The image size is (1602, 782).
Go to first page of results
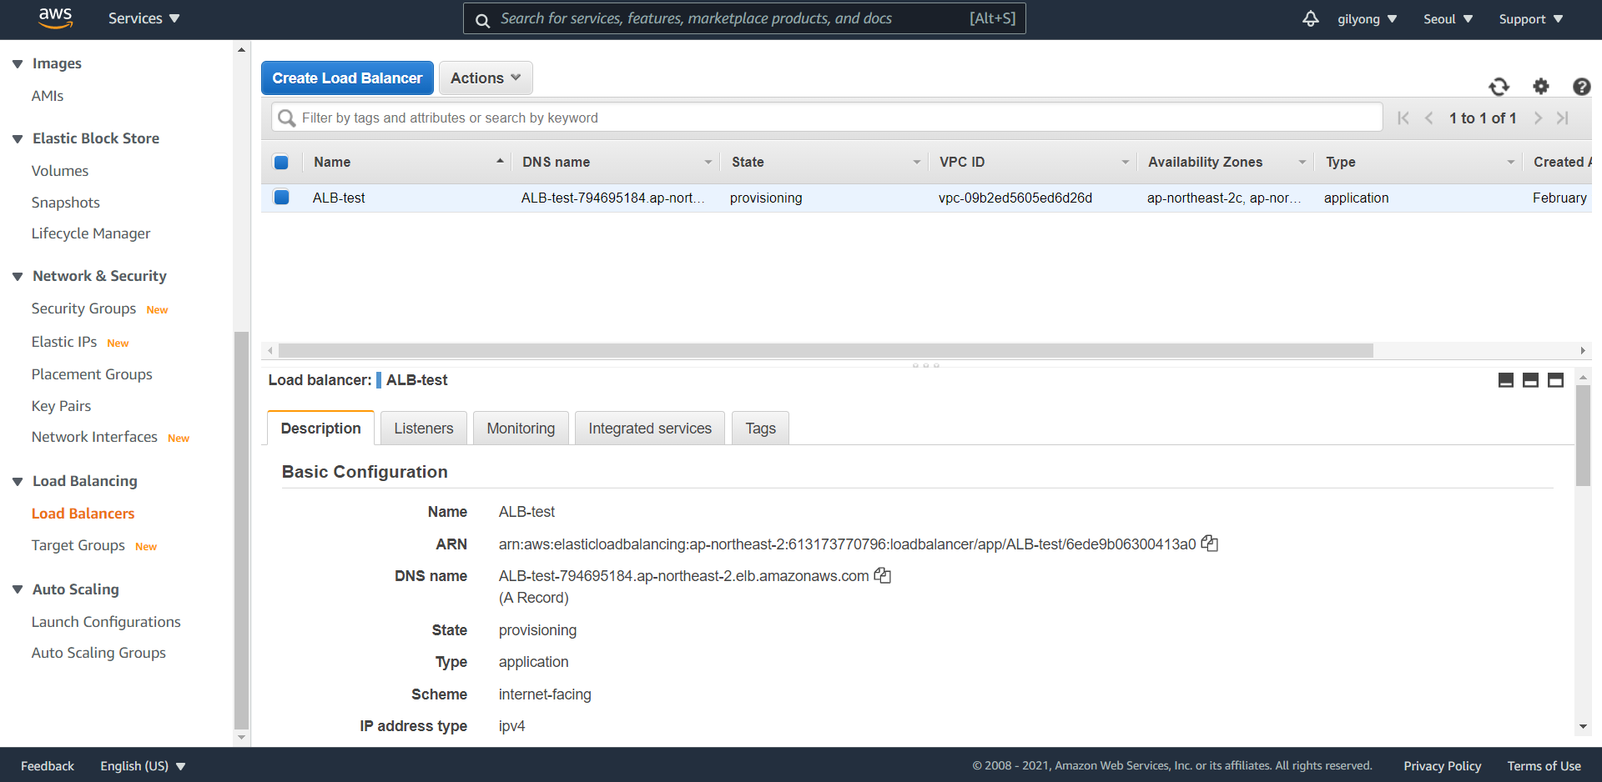(1403, 118)
